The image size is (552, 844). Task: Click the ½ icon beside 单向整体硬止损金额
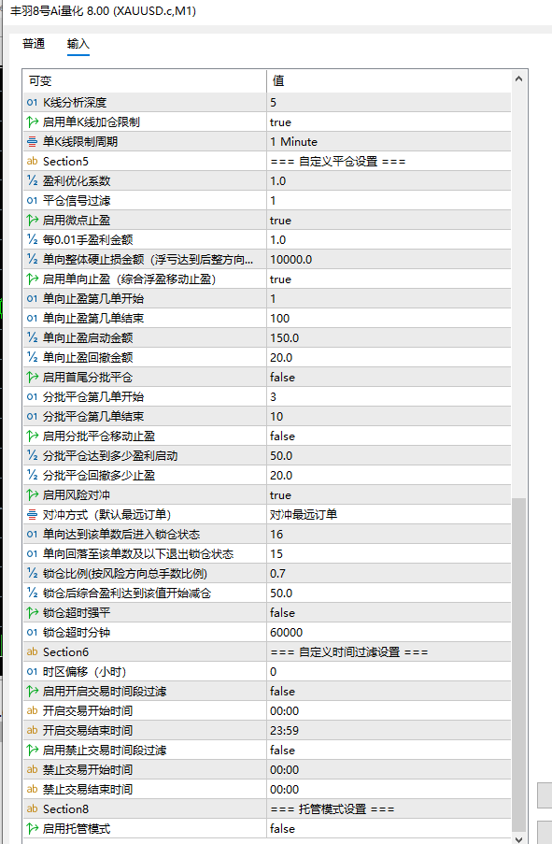click(x=33, y=260)
